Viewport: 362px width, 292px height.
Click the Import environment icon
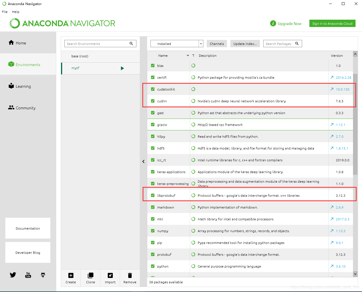coord(110,275)
